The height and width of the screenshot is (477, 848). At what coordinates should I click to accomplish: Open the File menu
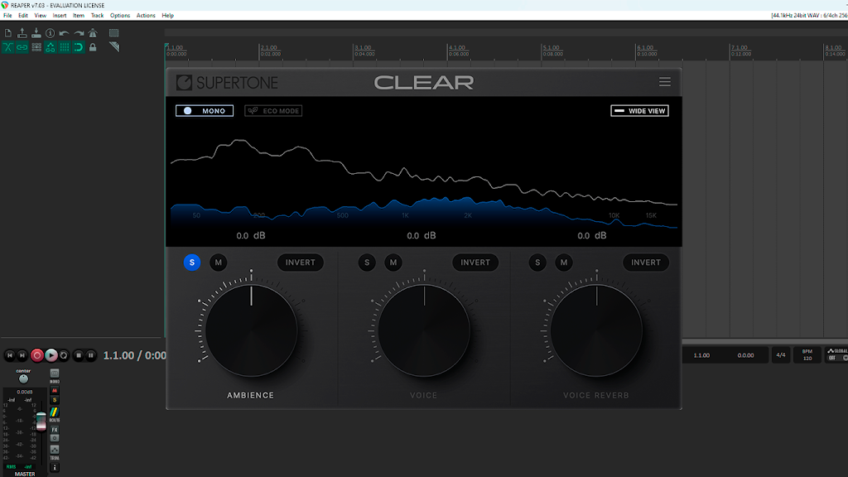click(7, 16)
